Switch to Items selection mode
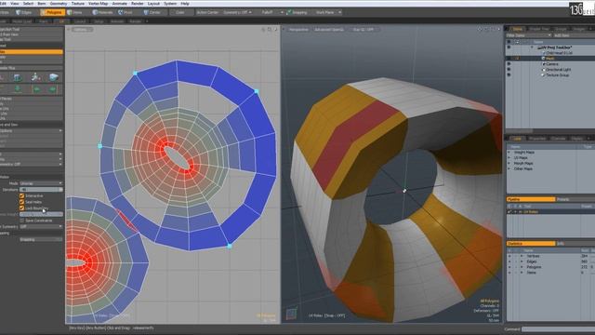Image resolution: width=595 pixels, height=335 pixels. click(x=74, y=12)
